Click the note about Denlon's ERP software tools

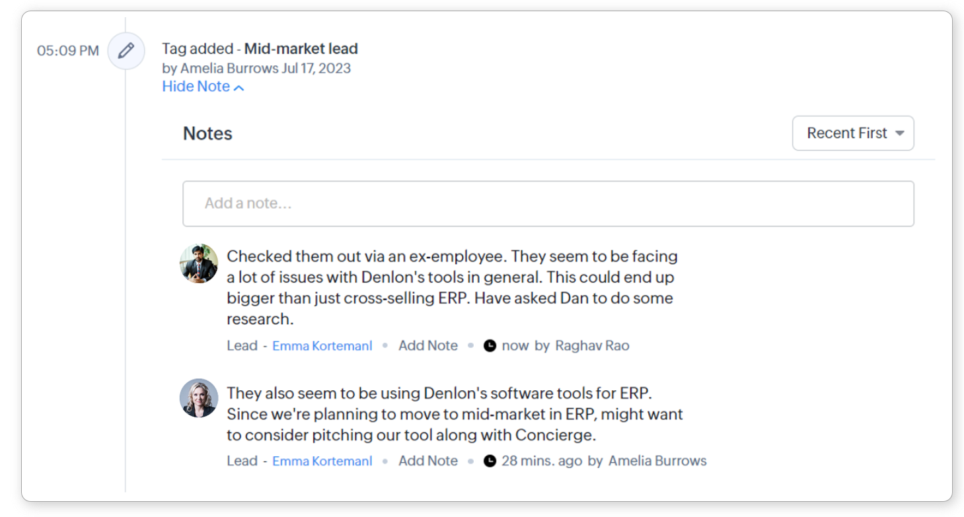[x=454, y=414]
